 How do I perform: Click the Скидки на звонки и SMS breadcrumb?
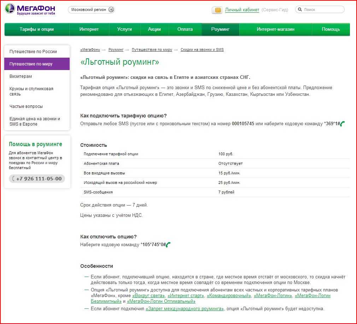[202, 50]
